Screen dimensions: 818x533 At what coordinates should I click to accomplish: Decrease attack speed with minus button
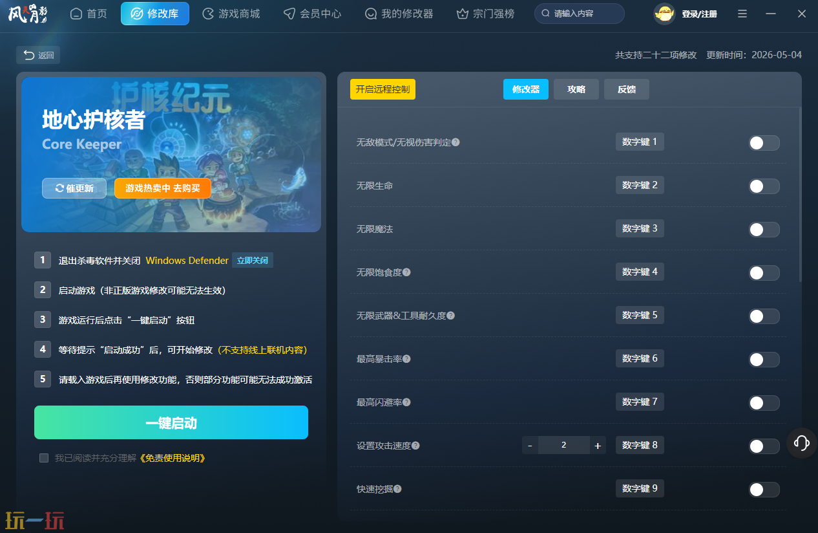[x=530, y=445]
